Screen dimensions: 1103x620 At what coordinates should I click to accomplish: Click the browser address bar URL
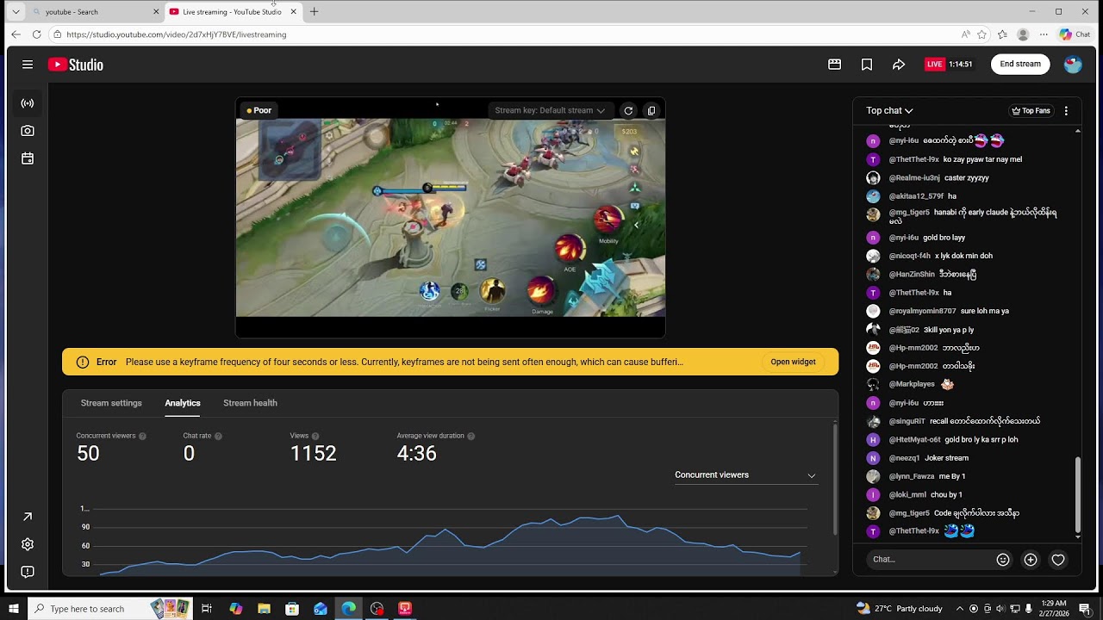tap(177, 34)
